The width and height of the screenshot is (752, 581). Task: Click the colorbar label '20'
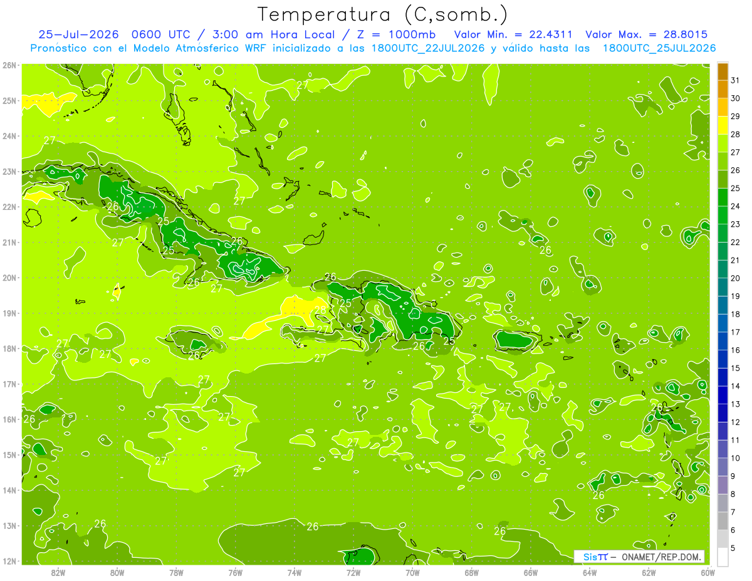pos(735,278)
